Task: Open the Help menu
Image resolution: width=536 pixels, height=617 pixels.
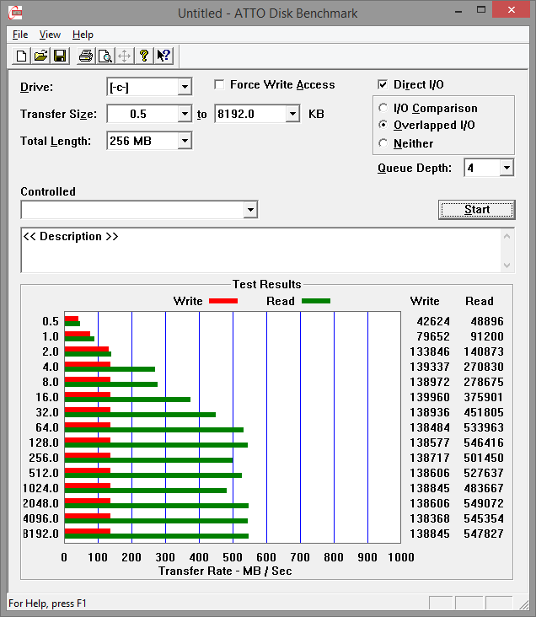Action: [83, 35]
